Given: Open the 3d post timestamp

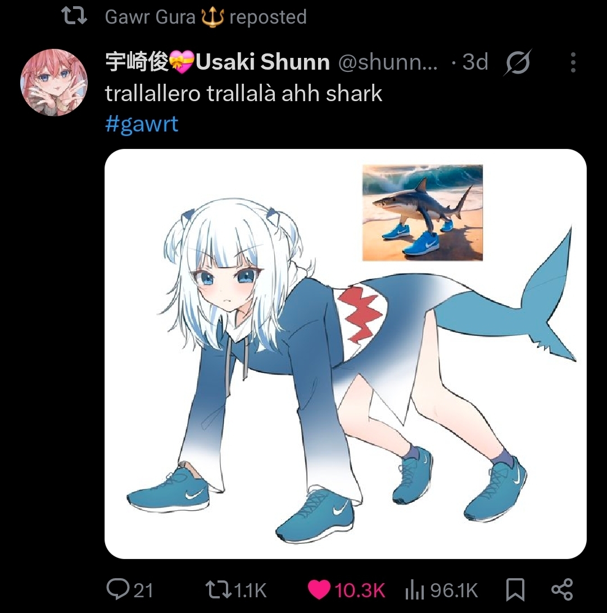Looking at the screenshot, I should (475, 62).
